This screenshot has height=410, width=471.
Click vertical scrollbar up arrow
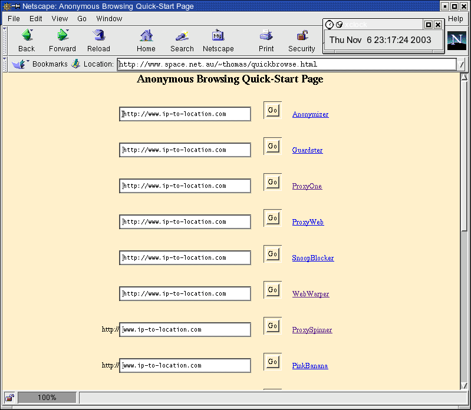click(464, 77)
